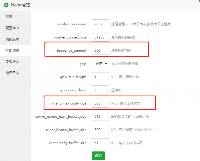The height and width of the screenshot is (161, 200).
Task: Click the client_header_buffer_size input field
Action: coord(100,130)
